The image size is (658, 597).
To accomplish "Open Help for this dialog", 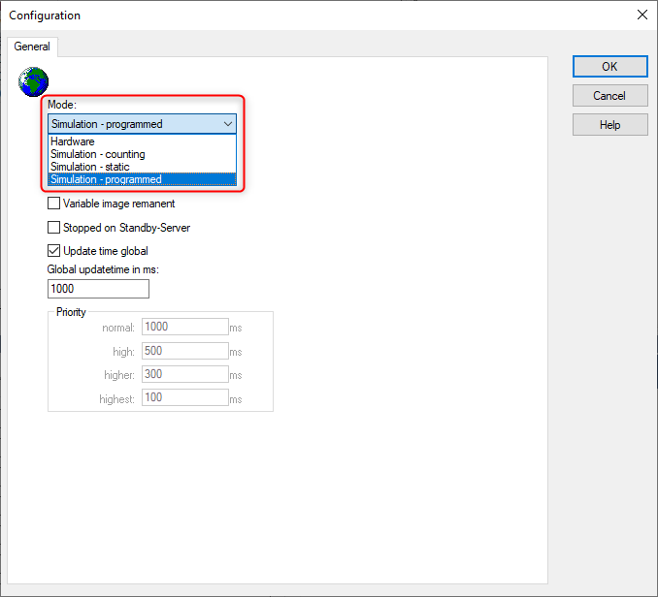I will (610, 125).
